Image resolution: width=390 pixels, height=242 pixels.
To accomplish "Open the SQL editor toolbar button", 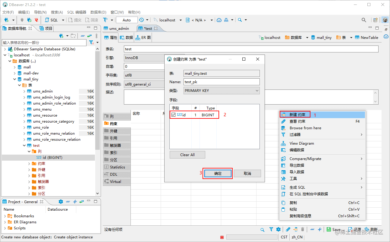I will pyautogui.click(x=51, y=20).
